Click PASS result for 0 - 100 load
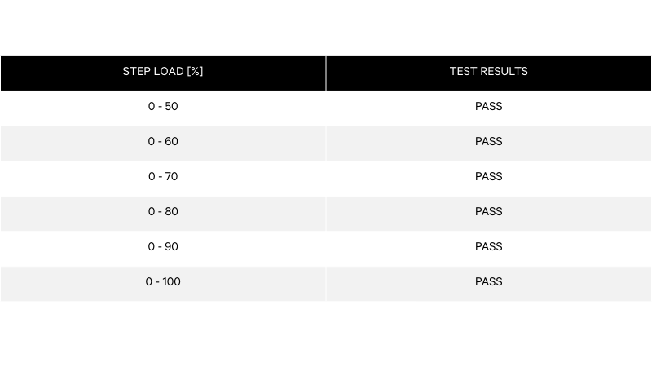This screenshot has height=367, width=652. tap(489, 282)
